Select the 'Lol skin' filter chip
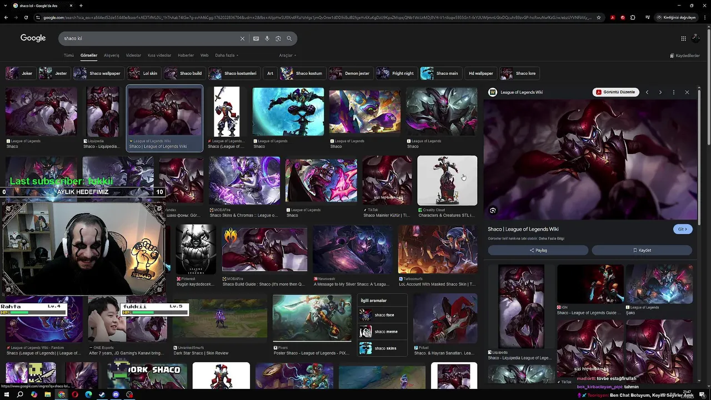 (x=143, y=73)
